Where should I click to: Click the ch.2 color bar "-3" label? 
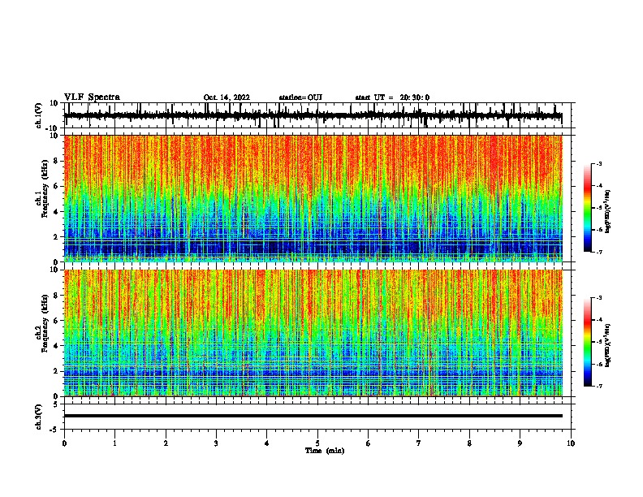pyautogui.click(x=599, y=298)
